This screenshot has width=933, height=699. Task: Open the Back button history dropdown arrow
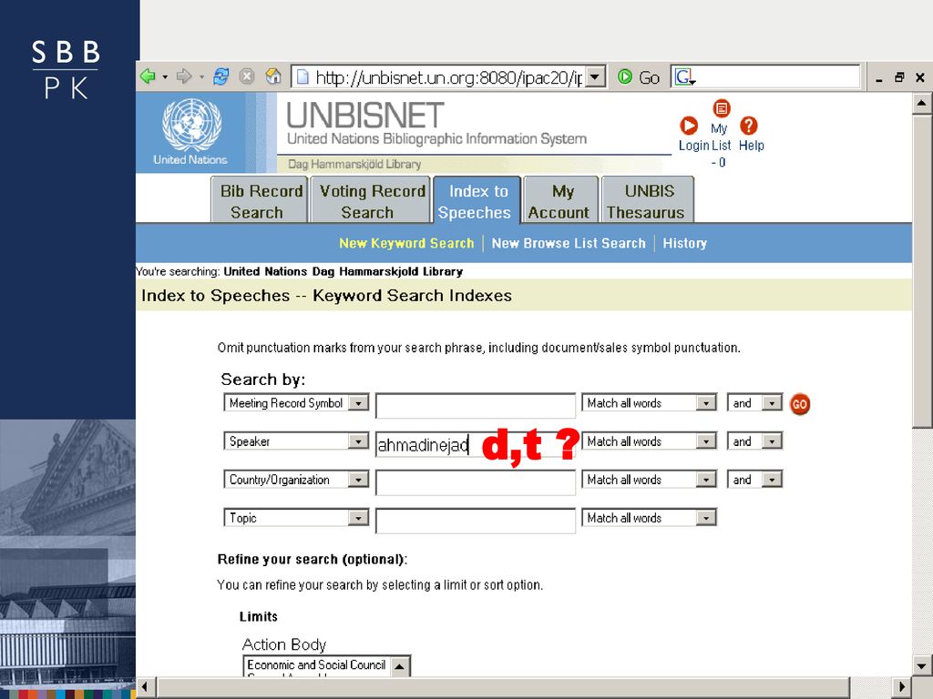pyautogui.click(x=165, y=77)
